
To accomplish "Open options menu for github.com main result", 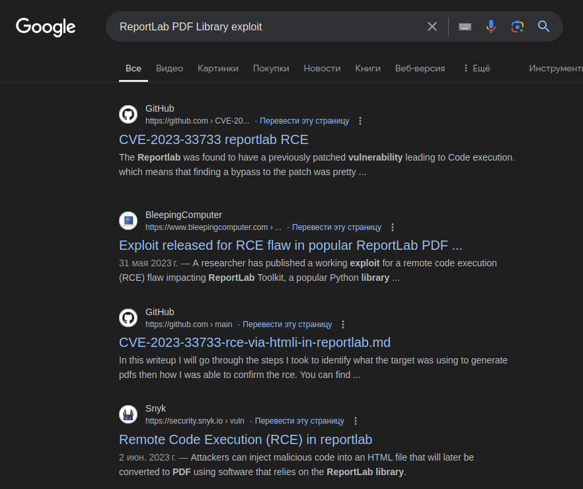I will tap(343, 324).
